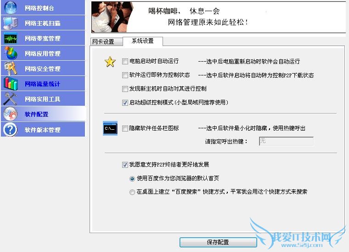Click the Windows globe icon for 网络应用管理

point(11,53)
